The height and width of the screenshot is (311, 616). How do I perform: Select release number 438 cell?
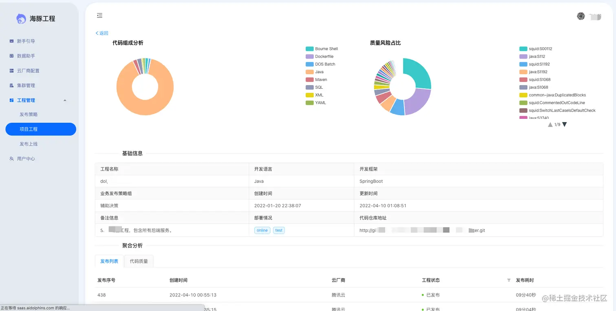point(101,295)
